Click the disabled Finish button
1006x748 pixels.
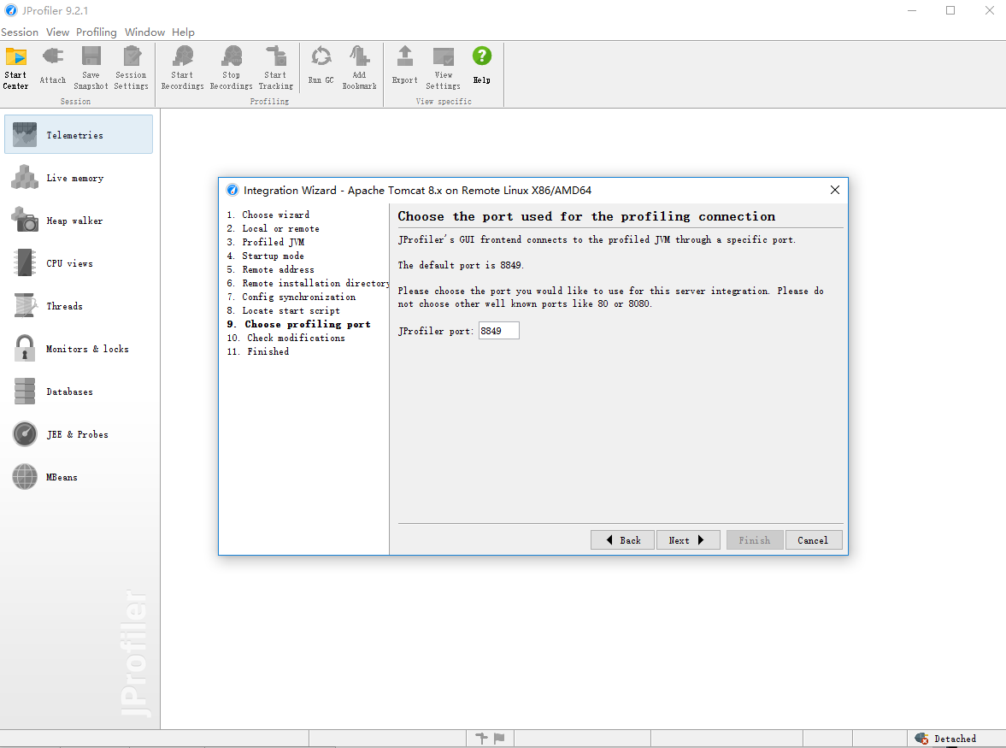point(755,540)
